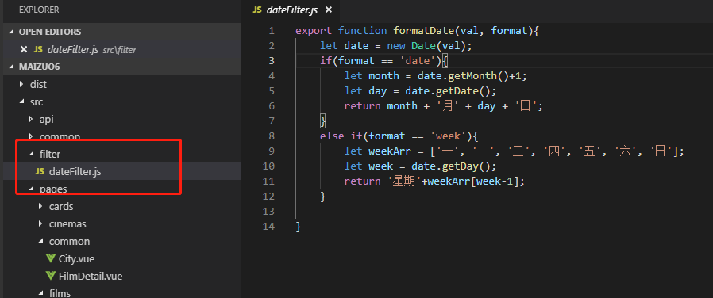The height and width of the screenshot is (298, 713).
Task: Select the dateFilter.js editor tab
Action: pyautogui.click(x=291, y=10)
